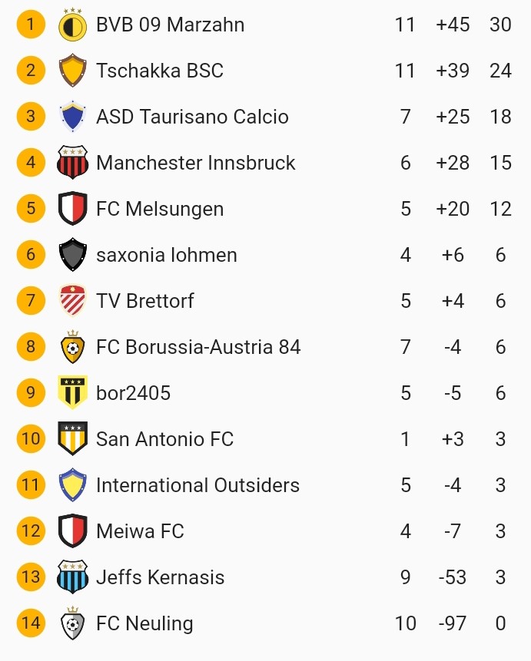The image size is (531, 661).
Task: Click the saxonia lohmen black shield crest
Action: tap(73, 255)
